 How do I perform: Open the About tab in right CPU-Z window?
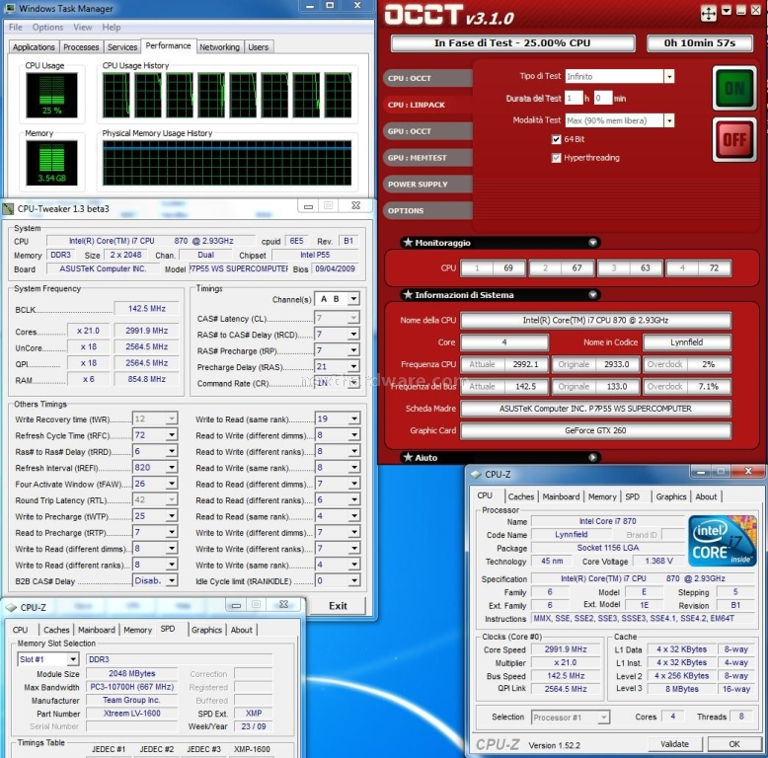point(706,496)
